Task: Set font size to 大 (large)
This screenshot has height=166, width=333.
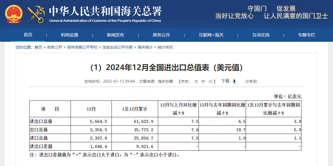Action: coord(196,81)
